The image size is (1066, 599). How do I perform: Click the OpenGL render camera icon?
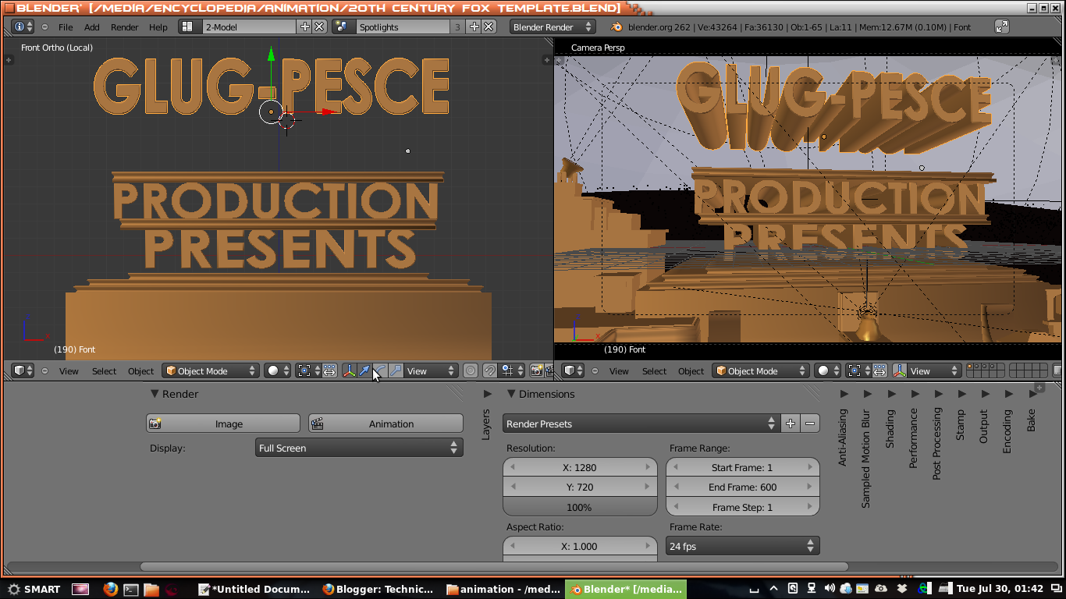(537, 371)
